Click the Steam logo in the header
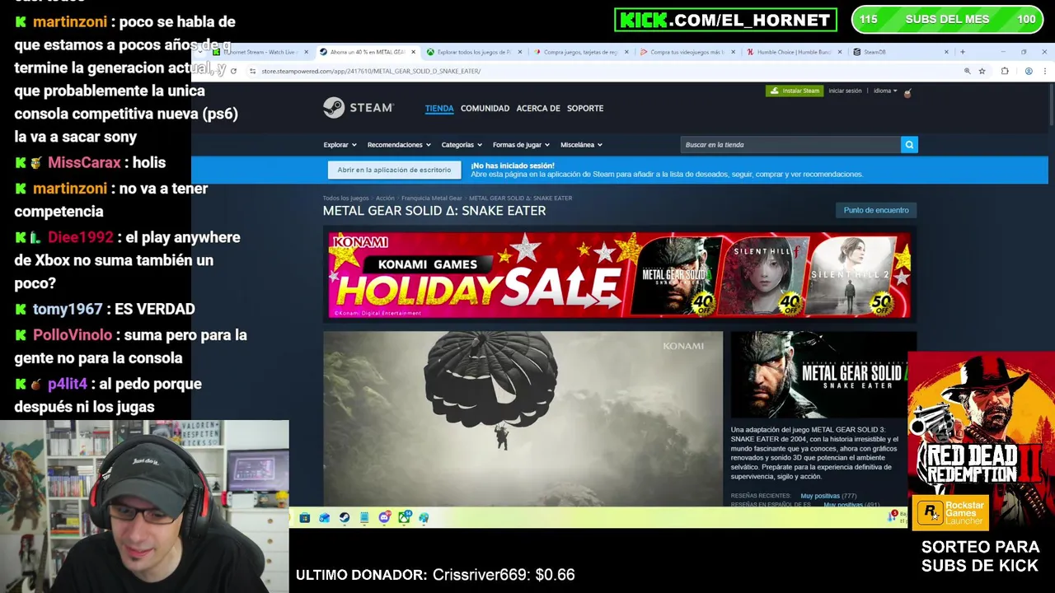Image resolution: width=1055 pixels, height=593 pixels. pyautogui.click(x=359, y=108)
